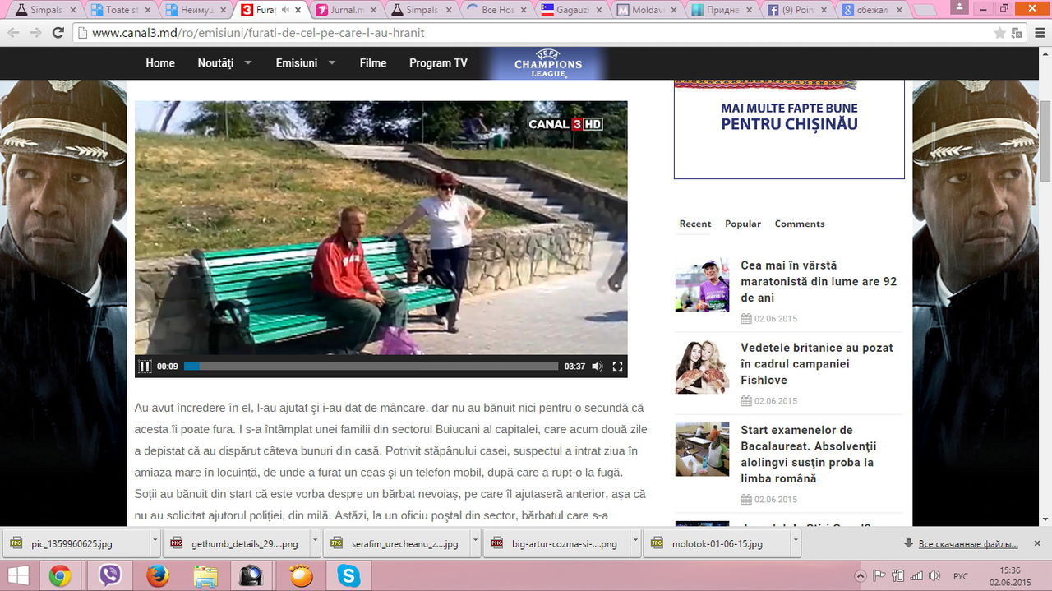This screenshot has width=1052, height=591.
Task: Open the Program TV menu item
Action: click(438, 63)
